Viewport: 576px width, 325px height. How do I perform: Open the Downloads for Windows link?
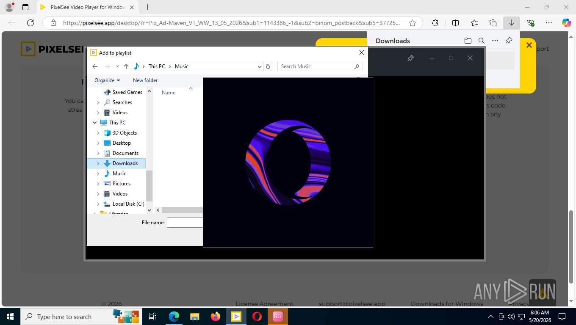pos(447,304)
